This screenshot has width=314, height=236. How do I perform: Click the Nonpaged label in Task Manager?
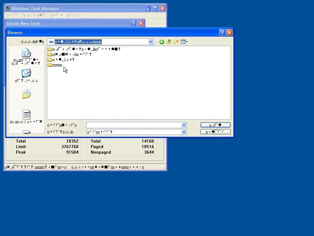click(101, 152)
